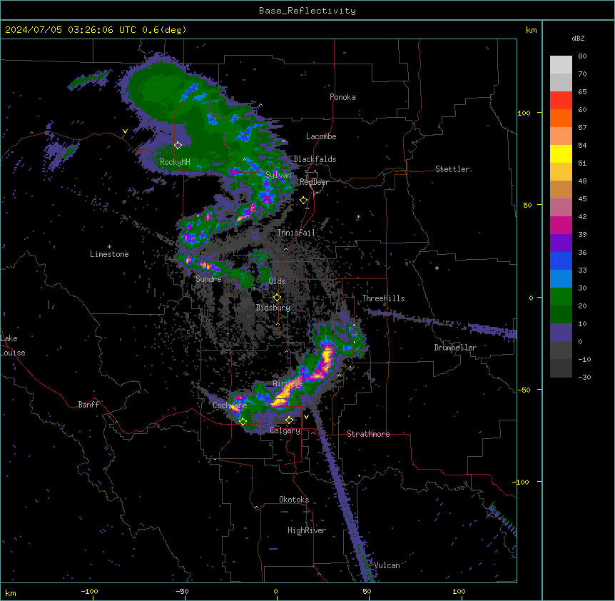Screen dimensions: 615x601
Task: Click the Didsbury label
Action: (x=273, y=308)
